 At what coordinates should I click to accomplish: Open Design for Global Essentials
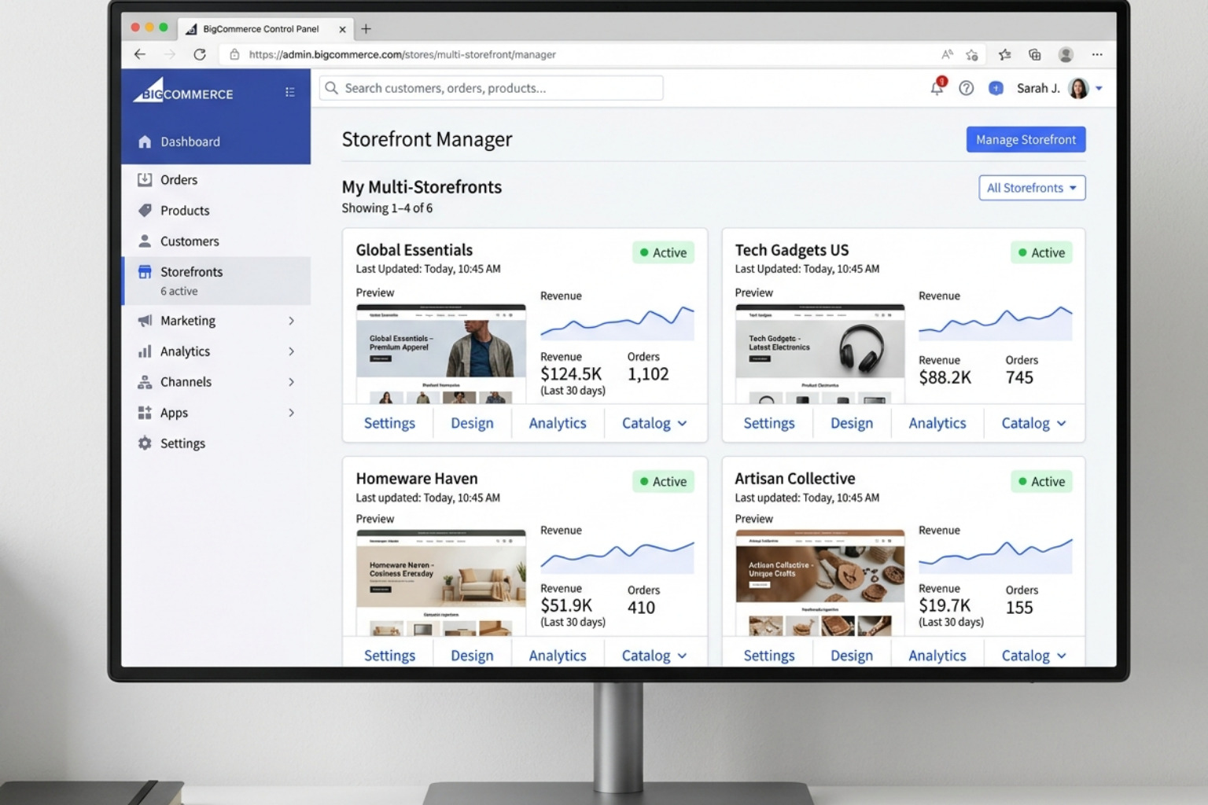tap(472, 423)
